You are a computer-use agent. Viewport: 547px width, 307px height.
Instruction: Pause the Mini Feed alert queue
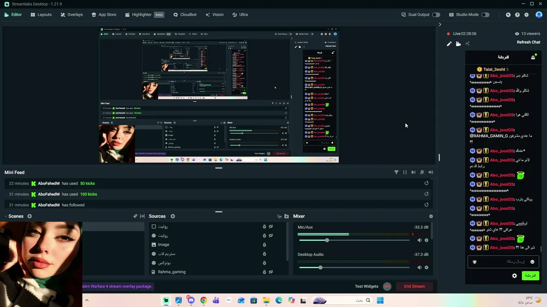point(405,172)
